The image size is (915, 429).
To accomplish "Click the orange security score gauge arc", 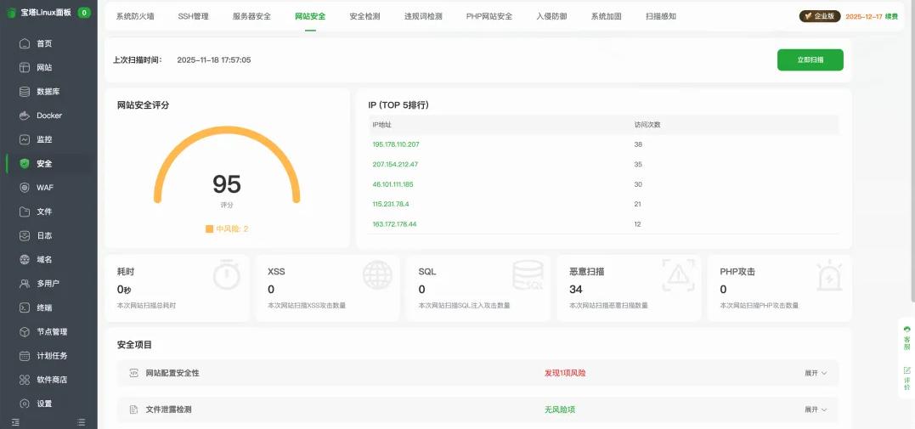I will pyautogui.click(x=227, y=130).
